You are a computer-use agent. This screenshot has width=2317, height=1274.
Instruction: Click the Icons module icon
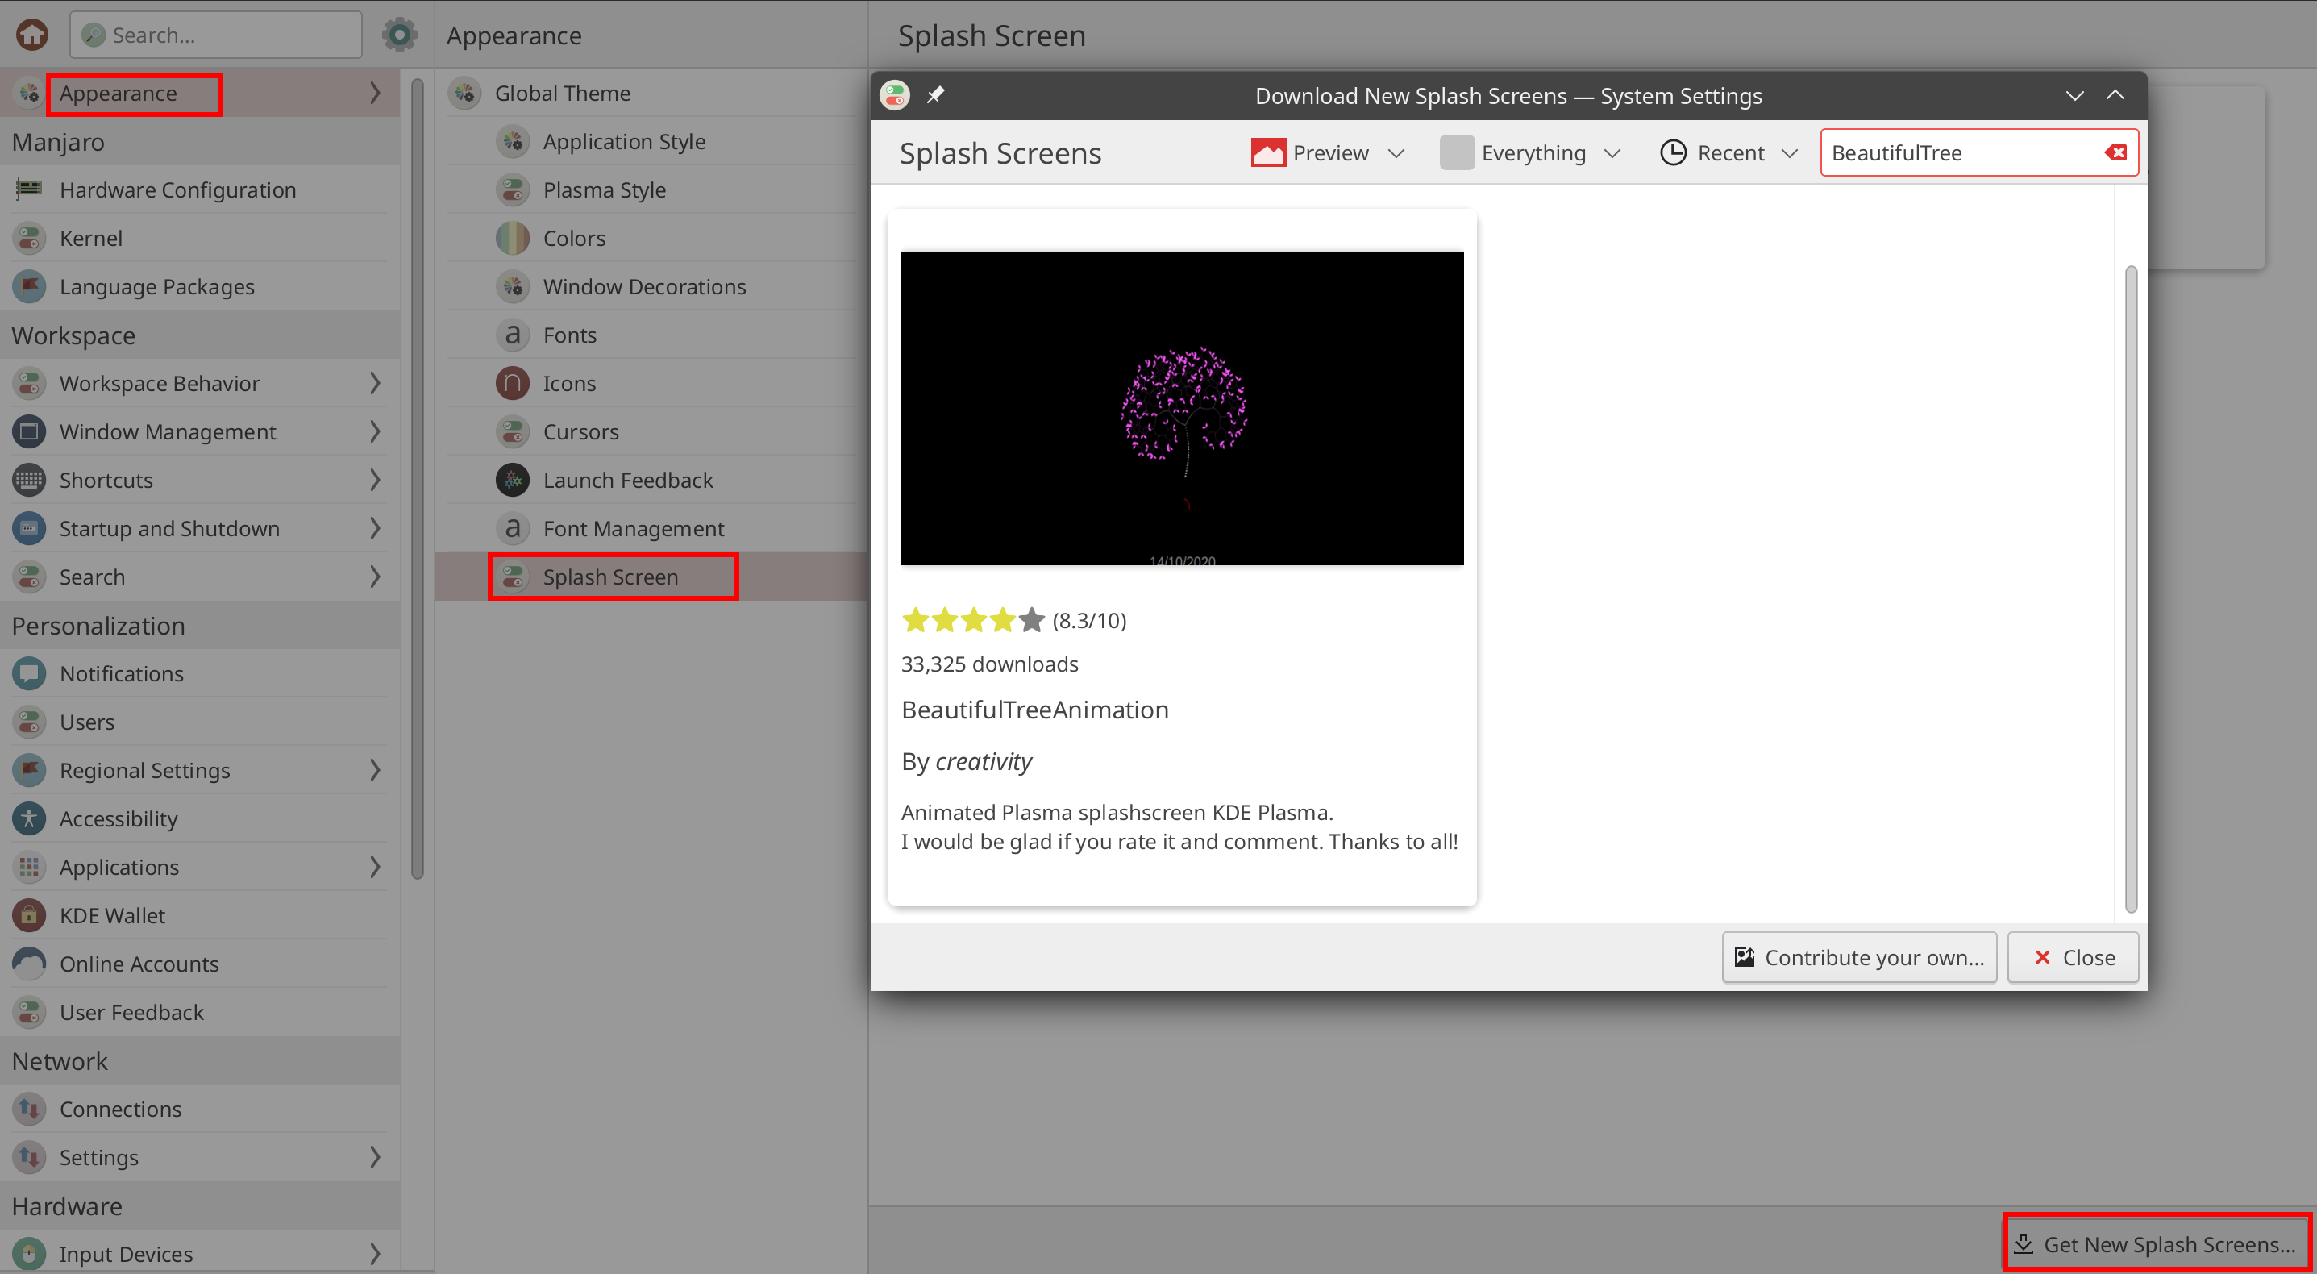point(512,383)
